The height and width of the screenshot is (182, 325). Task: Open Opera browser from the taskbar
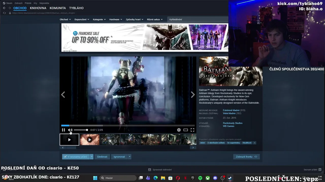pyautogui.click(x=178, y=178)
